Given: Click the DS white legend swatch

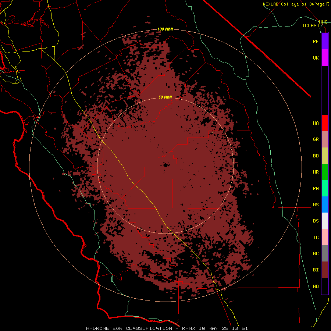Looking at the screenshot, I should pyautogui.click(x=325, y=221).
